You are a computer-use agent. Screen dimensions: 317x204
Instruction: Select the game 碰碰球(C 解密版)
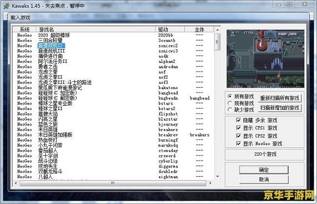[58, 98]
